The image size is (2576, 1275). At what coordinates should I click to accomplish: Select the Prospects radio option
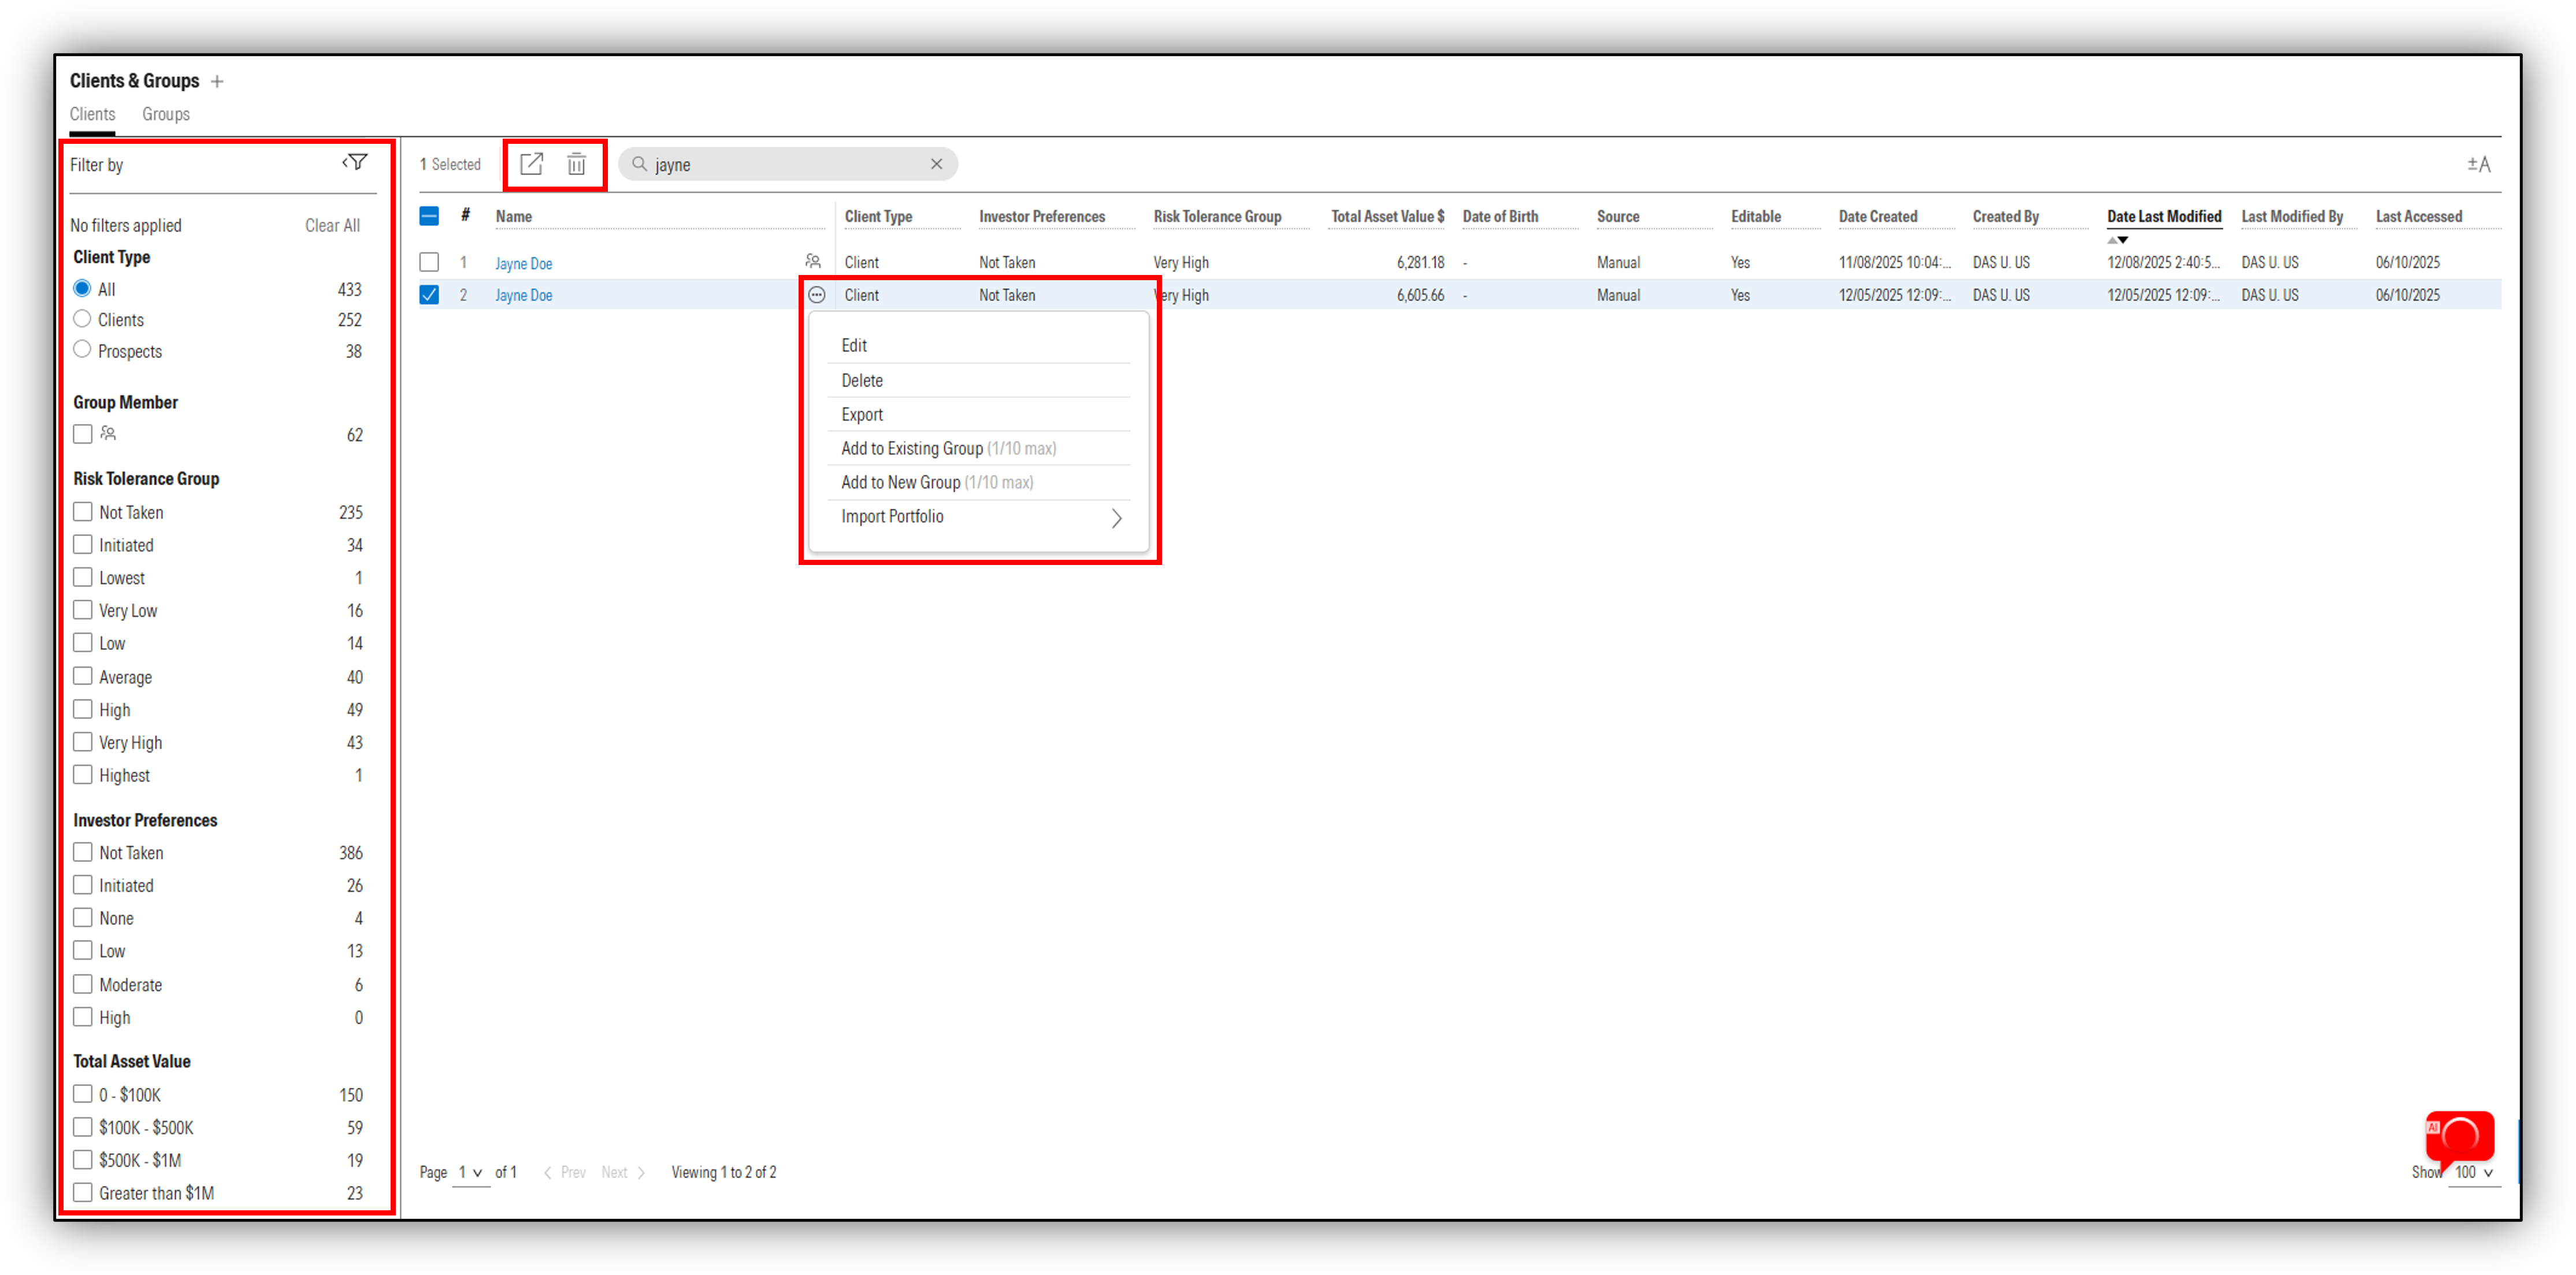(x=82, y=349)
